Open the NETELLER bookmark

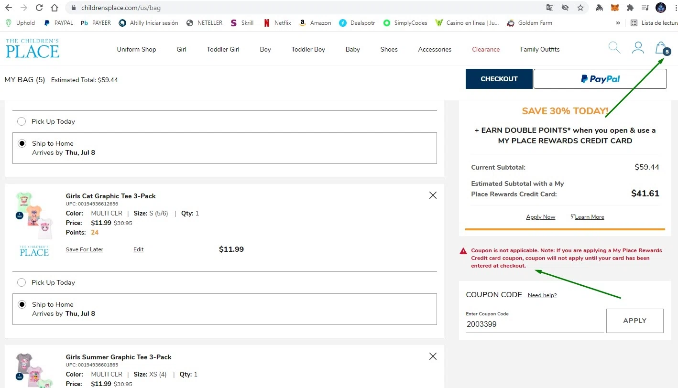205,22
